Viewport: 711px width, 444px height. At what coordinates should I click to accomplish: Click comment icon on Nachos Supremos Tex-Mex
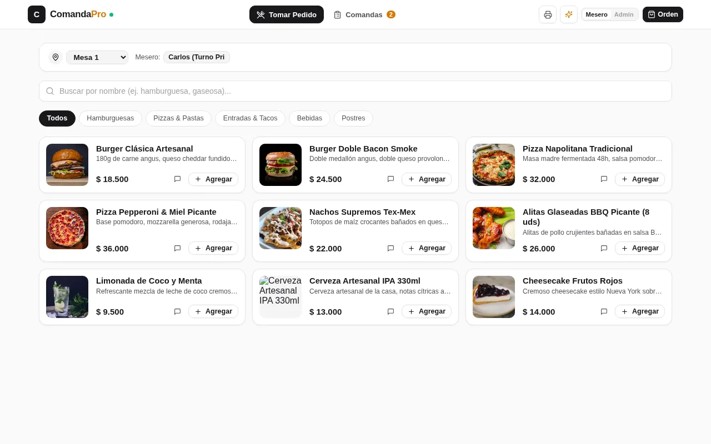pos(391,248)
